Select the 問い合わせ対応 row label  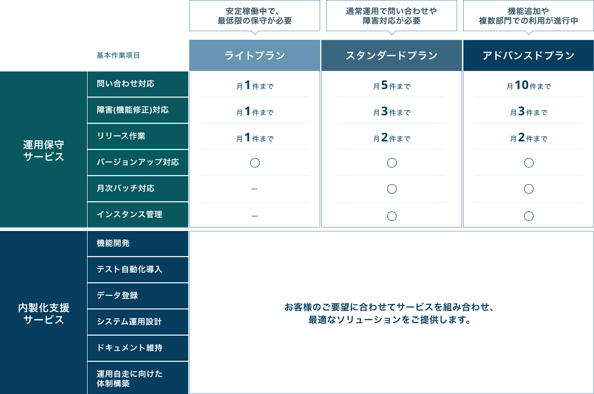click(138, 84)
